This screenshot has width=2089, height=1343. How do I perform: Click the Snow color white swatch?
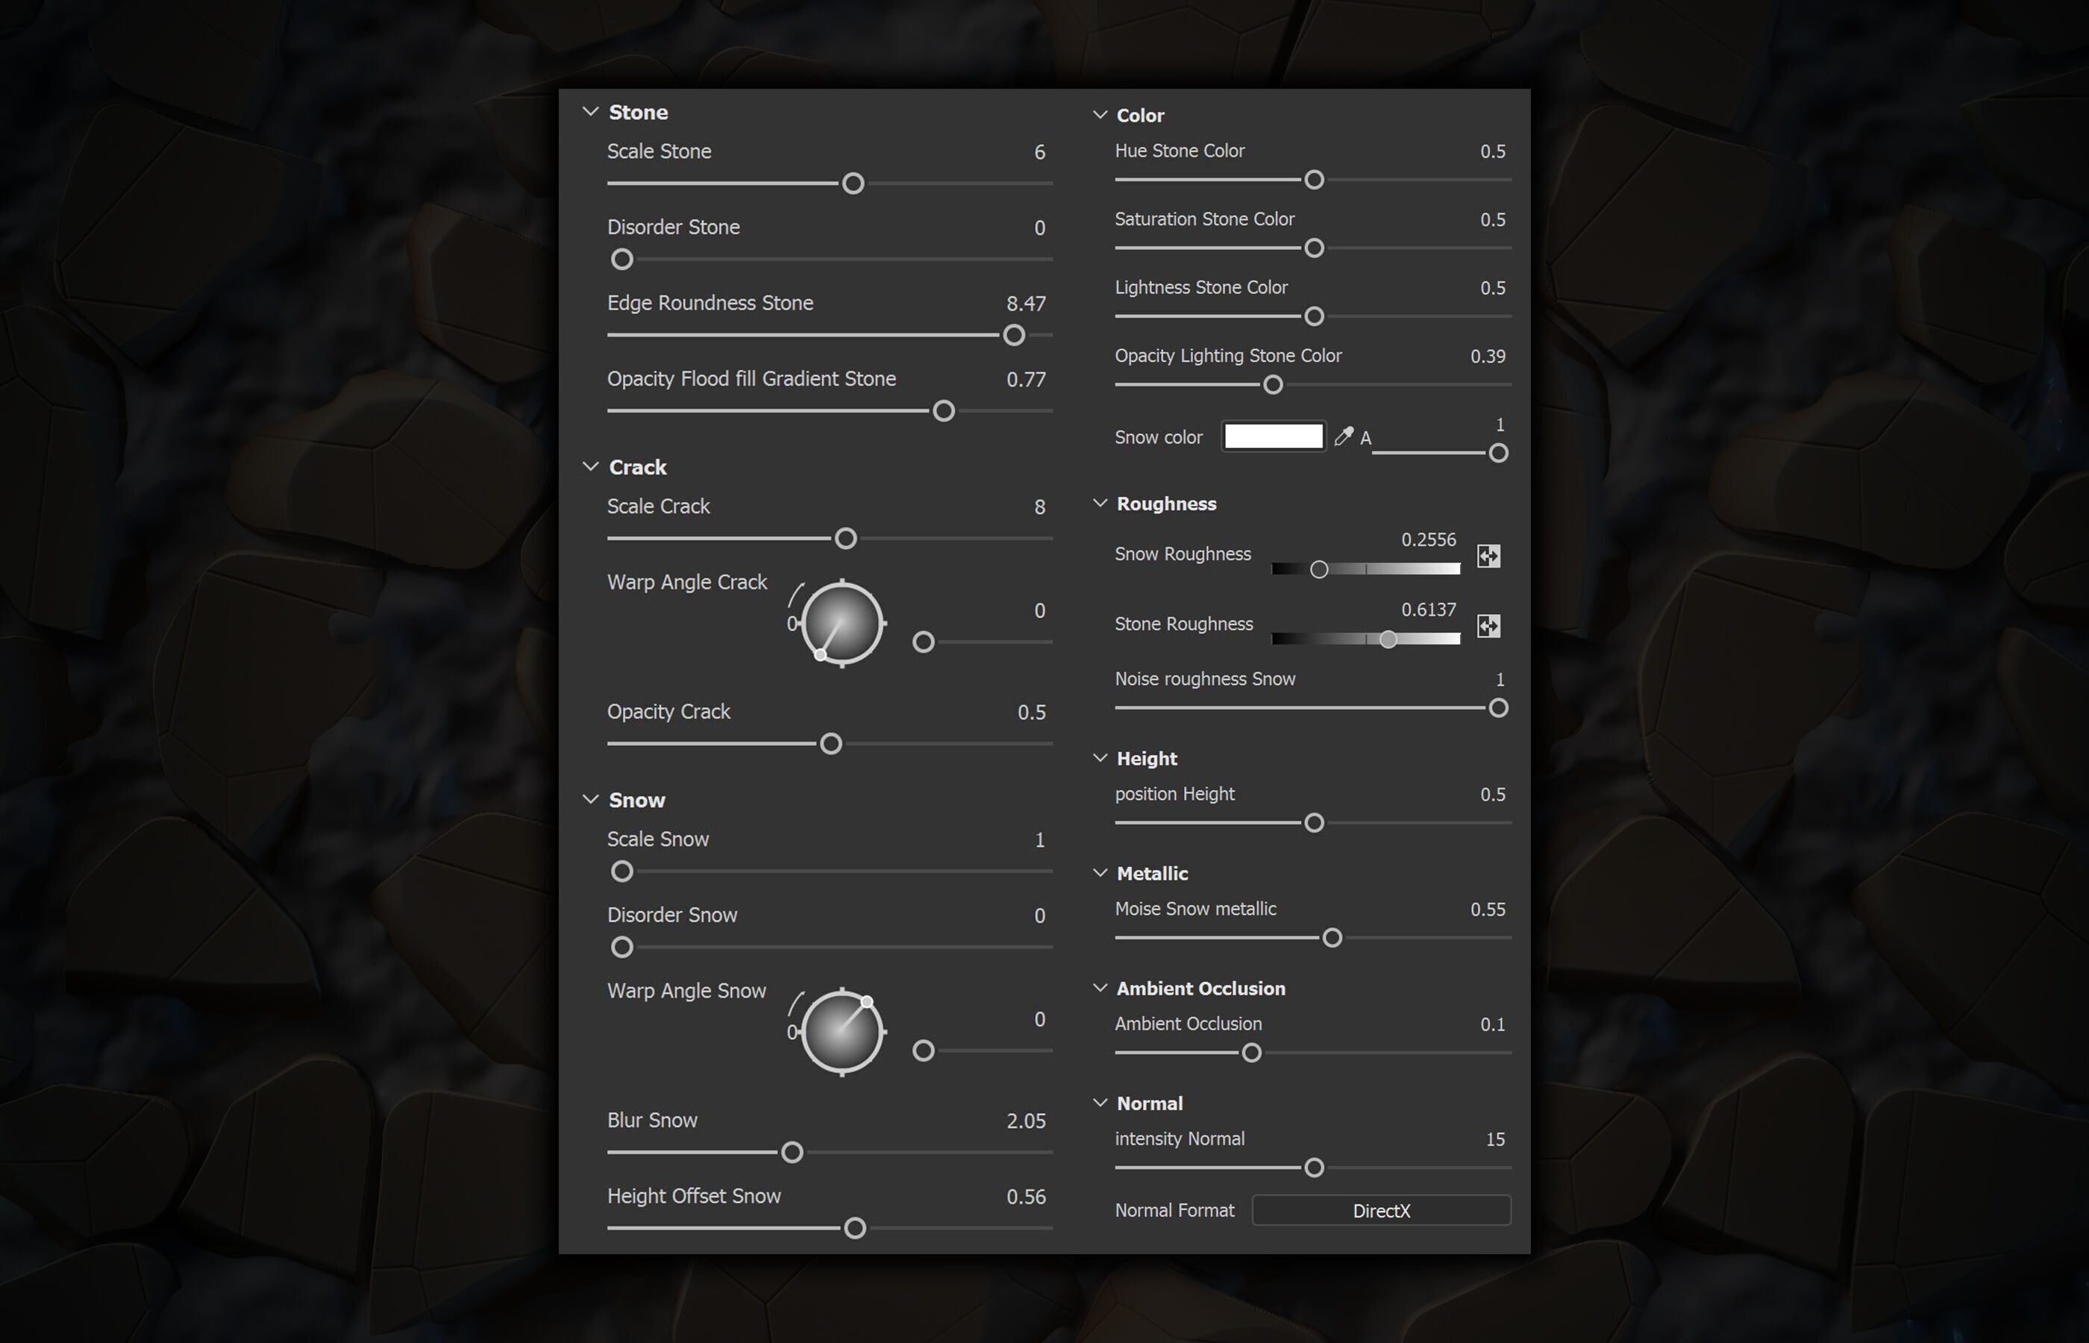click(x=1274, y=436)
